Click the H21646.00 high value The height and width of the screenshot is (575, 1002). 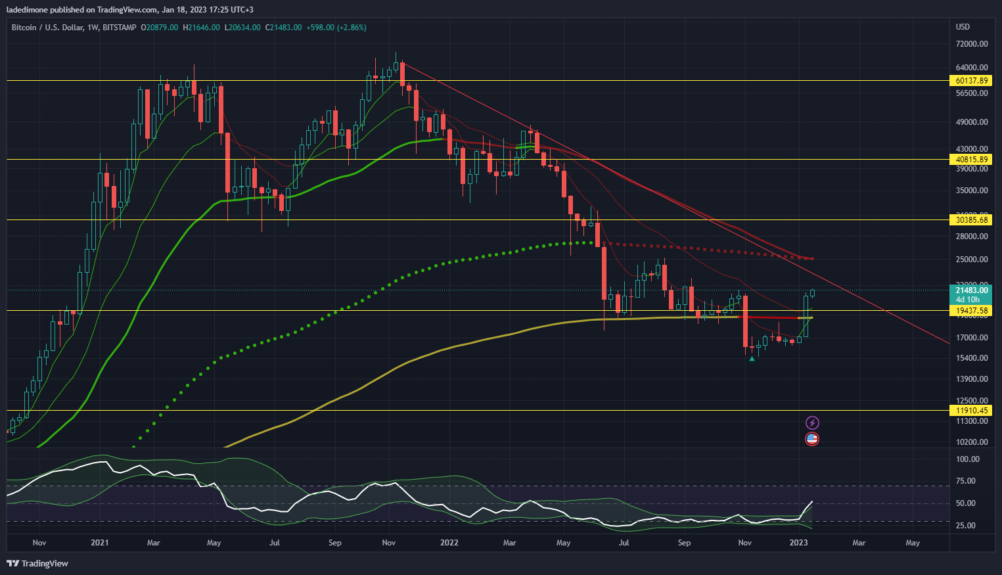click(201, 28)
